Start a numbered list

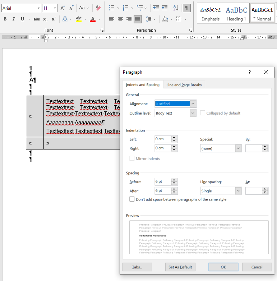[x=126, y=8]
